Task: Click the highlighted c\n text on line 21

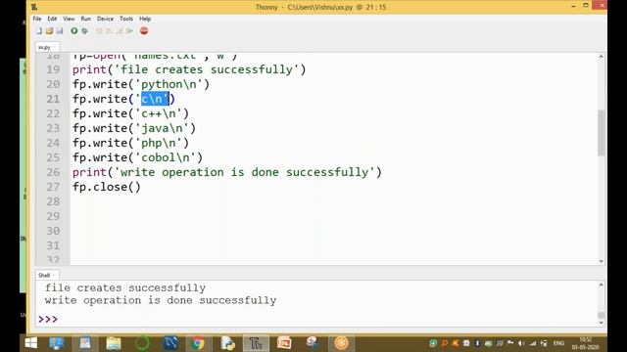Action: tap(155, 99)
